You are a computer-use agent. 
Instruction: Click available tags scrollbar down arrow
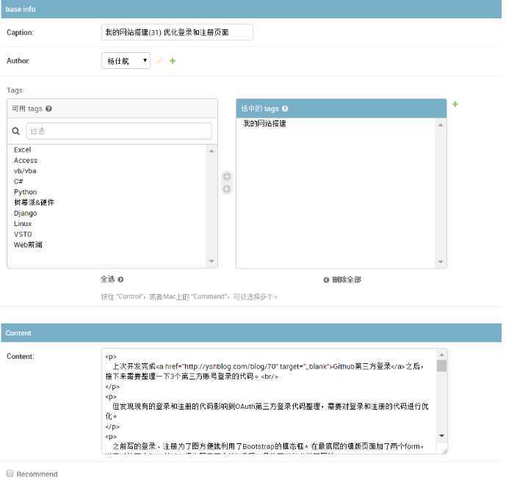click(212, 261)
